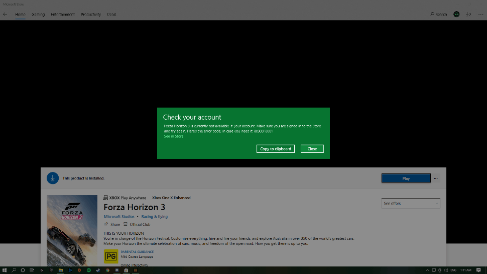Open Task View in the taskbar
487x274 pixels.
point(32,270)
